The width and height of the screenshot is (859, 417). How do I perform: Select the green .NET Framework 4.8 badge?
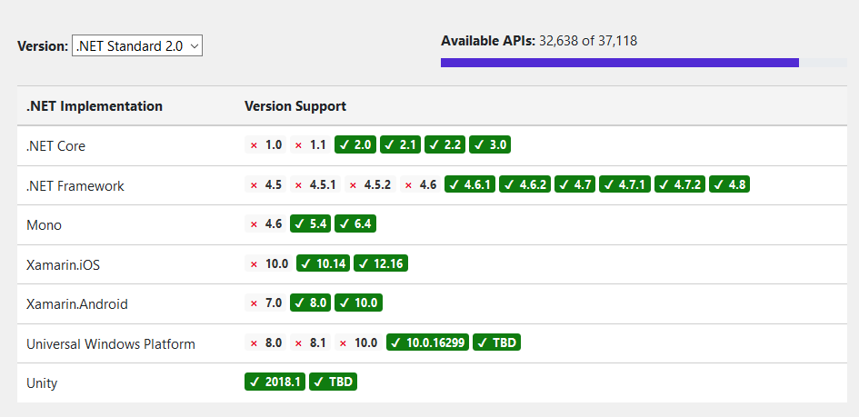(730, 184)
